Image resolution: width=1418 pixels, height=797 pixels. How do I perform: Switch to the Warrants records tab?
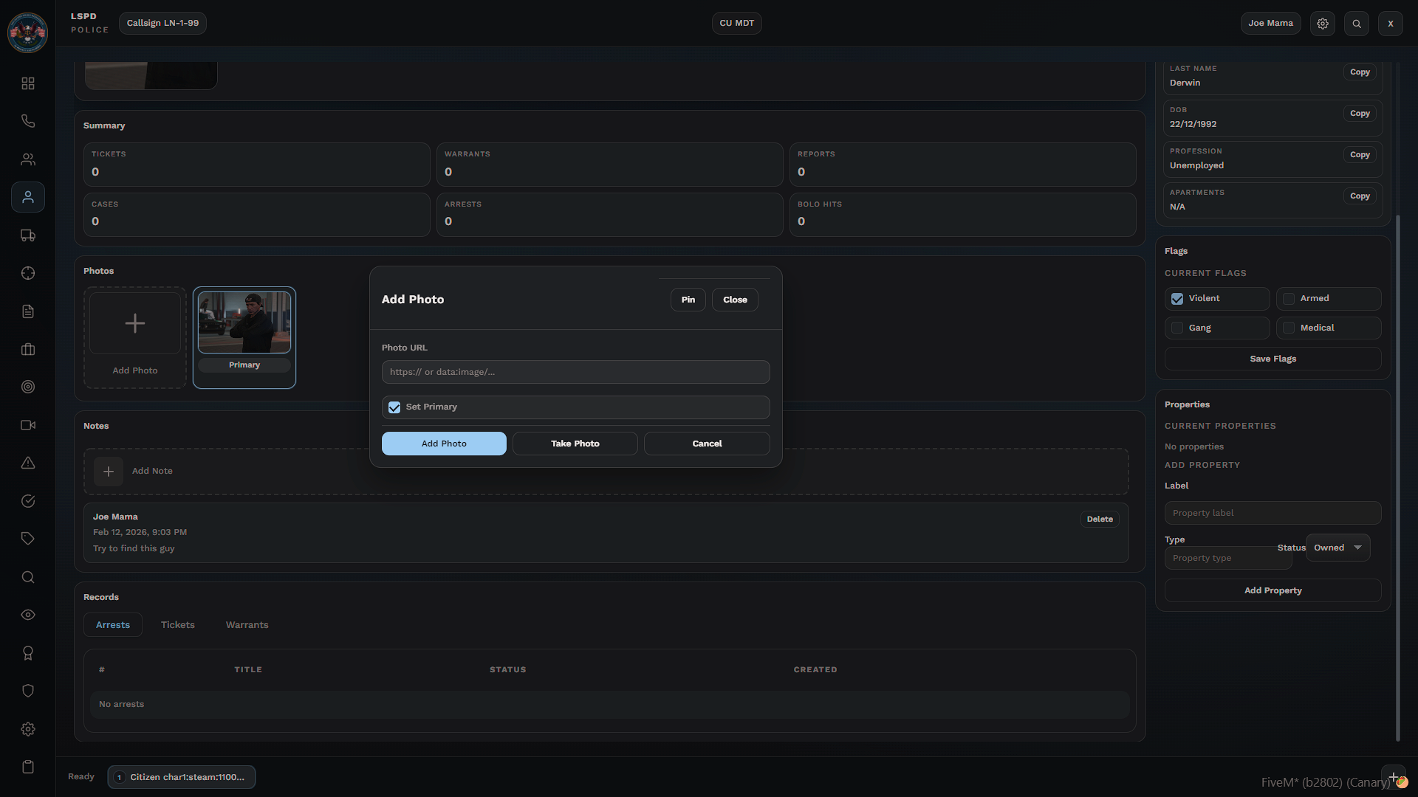pos(247,625)
